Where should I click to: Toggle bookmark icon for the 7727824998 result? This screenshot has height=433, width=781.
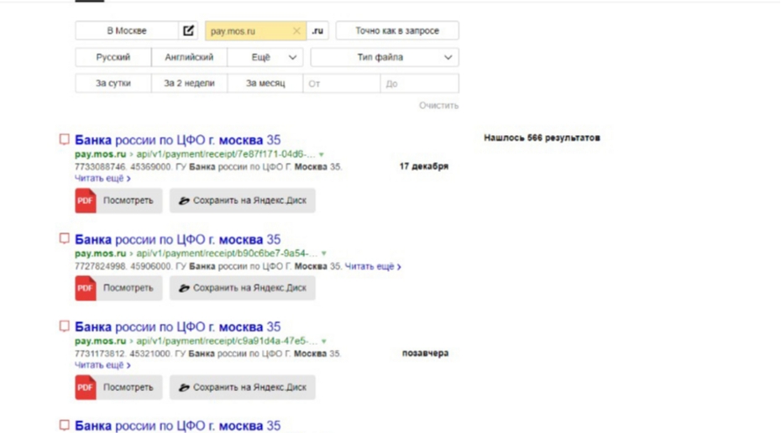pyautogui.click(x=65, y=239)
